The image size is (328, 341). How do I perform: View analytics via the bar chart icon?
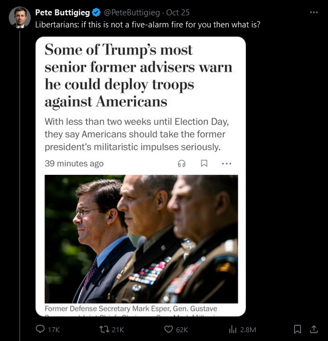click(233, 329)
